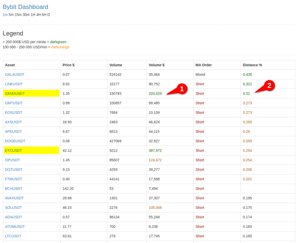The image size is (297, 243).
Task: Click the 42.12 price cell
Action: pyautogui.click(x=67, y=150)
